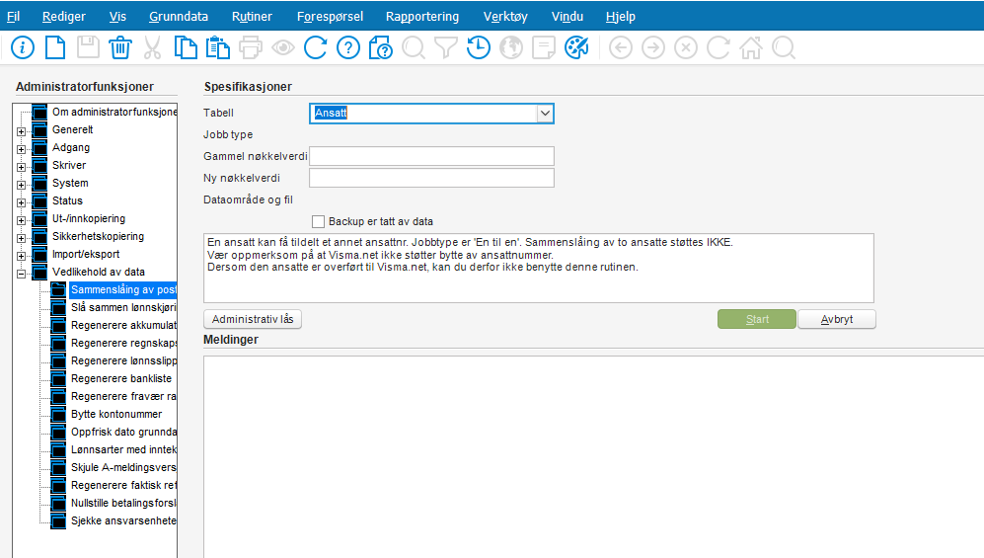Click the document help icon
Viewport: 984px width, 558px height.
click(381, 47)
